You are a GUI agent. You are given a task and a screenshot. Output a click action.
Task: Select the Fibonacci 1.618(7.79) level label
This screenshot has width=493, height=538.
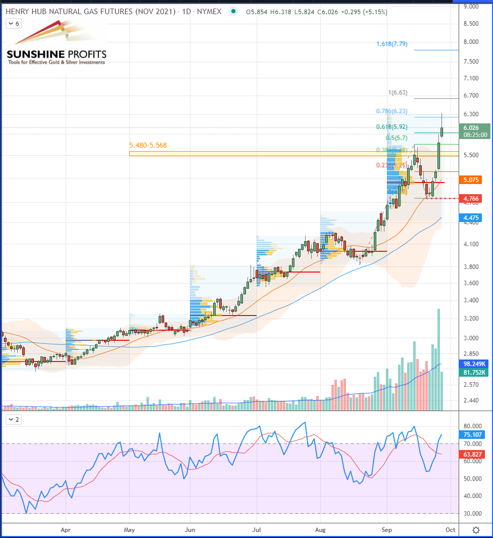point(392,44)
